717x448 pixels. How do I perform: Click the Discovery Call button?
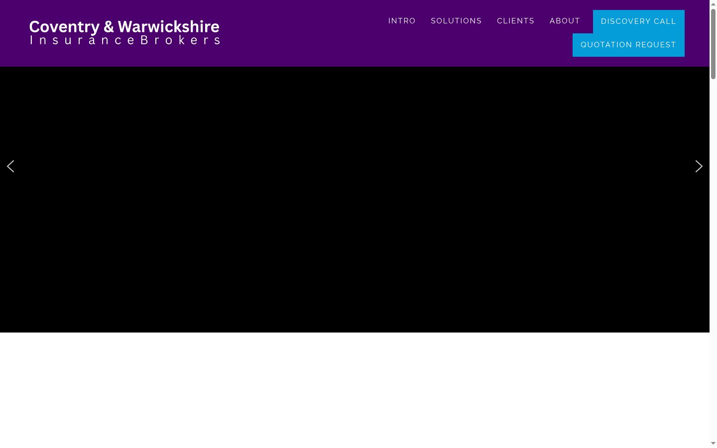pos(638,21)
